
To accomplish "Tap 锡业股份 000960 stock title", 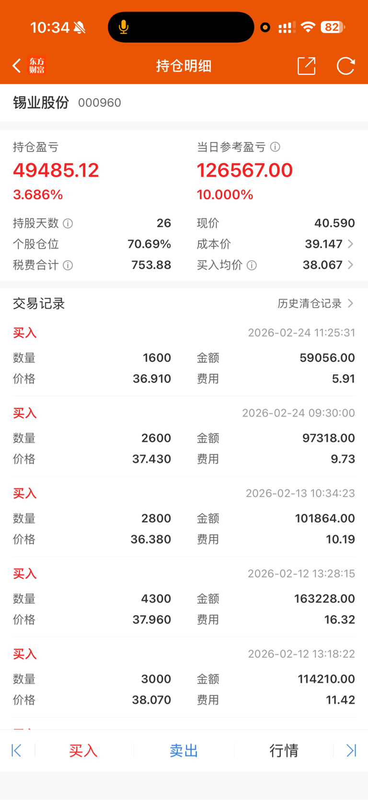I will point(67,103).
